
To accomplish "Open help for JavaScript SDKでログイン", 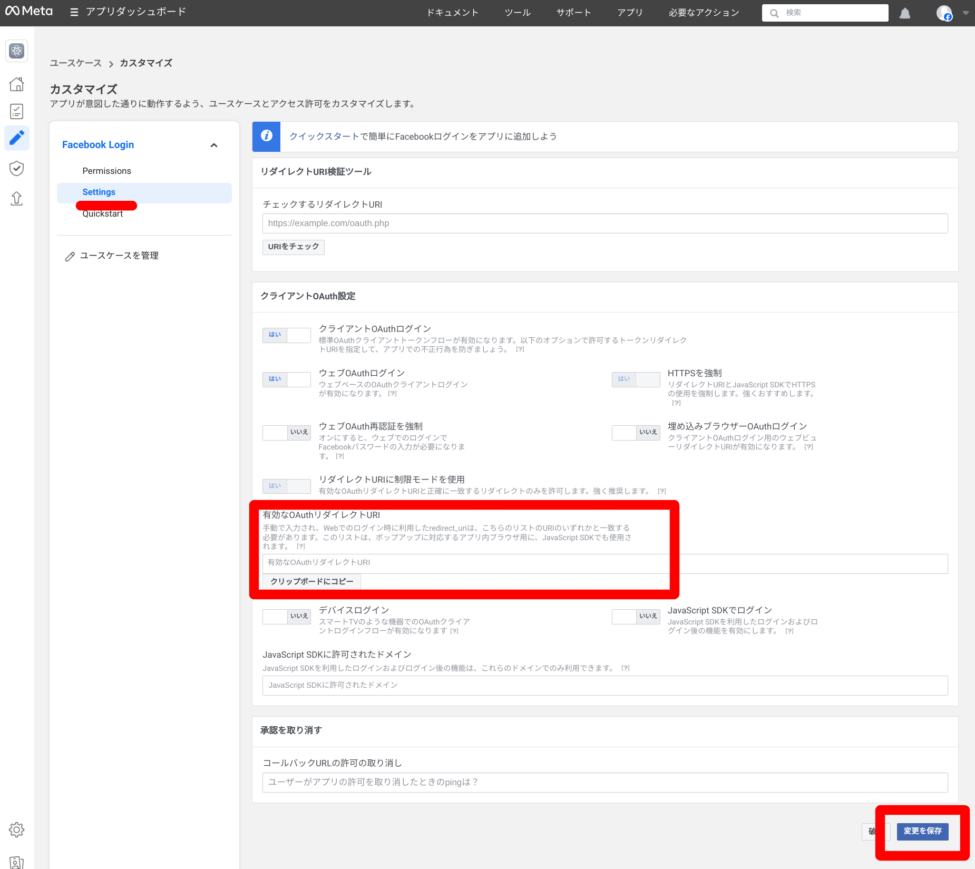I will [789, 631].
